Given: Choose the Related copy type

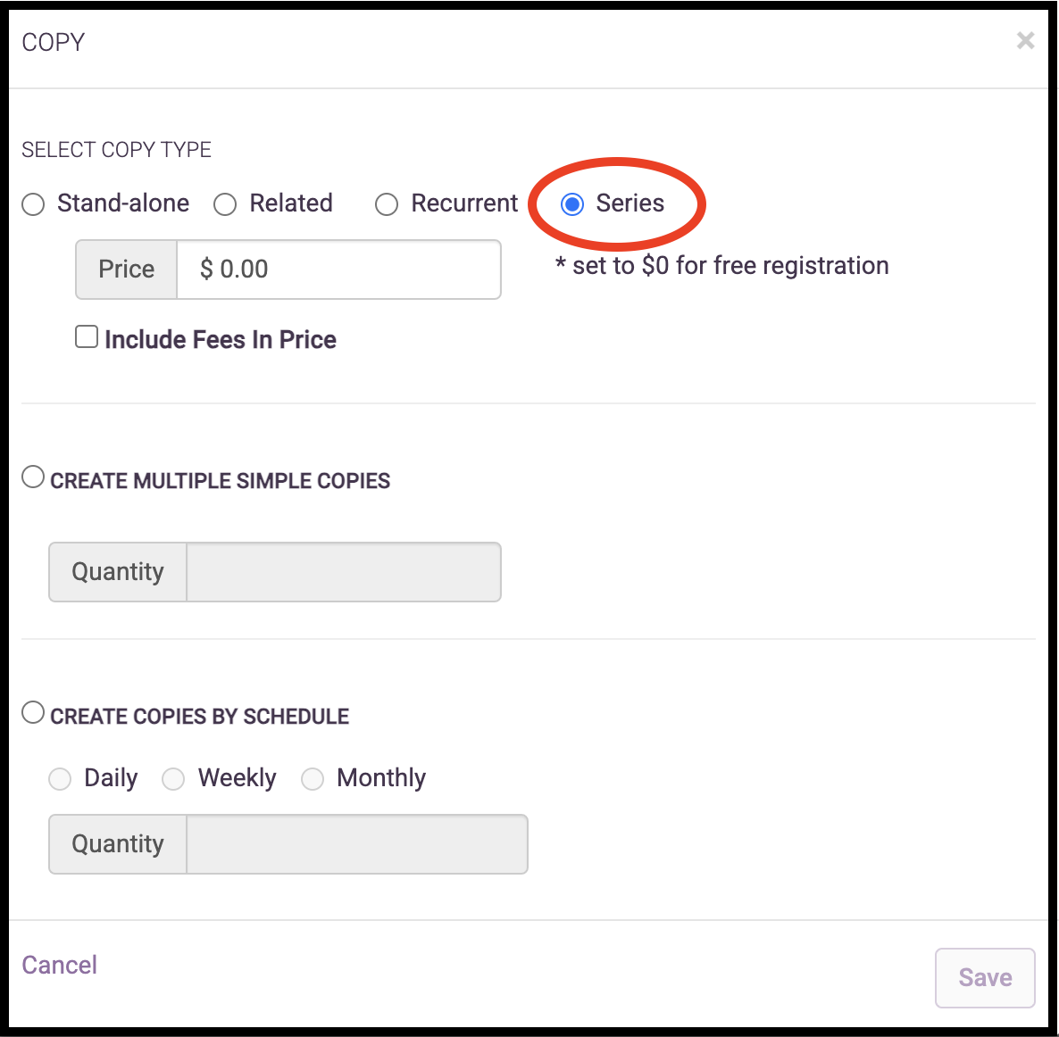Looking at the screenshot, I should pyautogui.click(x=225, y=203).
